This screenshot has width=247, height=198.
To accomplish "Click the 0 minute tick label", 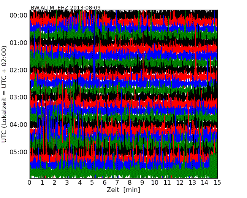I will coord(30,183).
